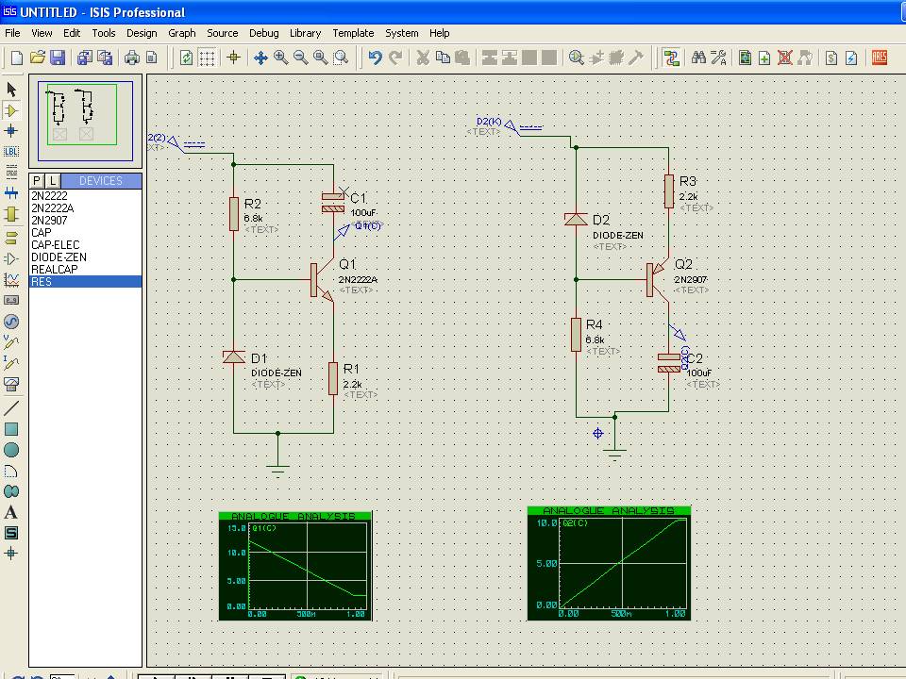Click the Undo arrow icon
This screenshot has height=679, width=906.
[375, 58]
